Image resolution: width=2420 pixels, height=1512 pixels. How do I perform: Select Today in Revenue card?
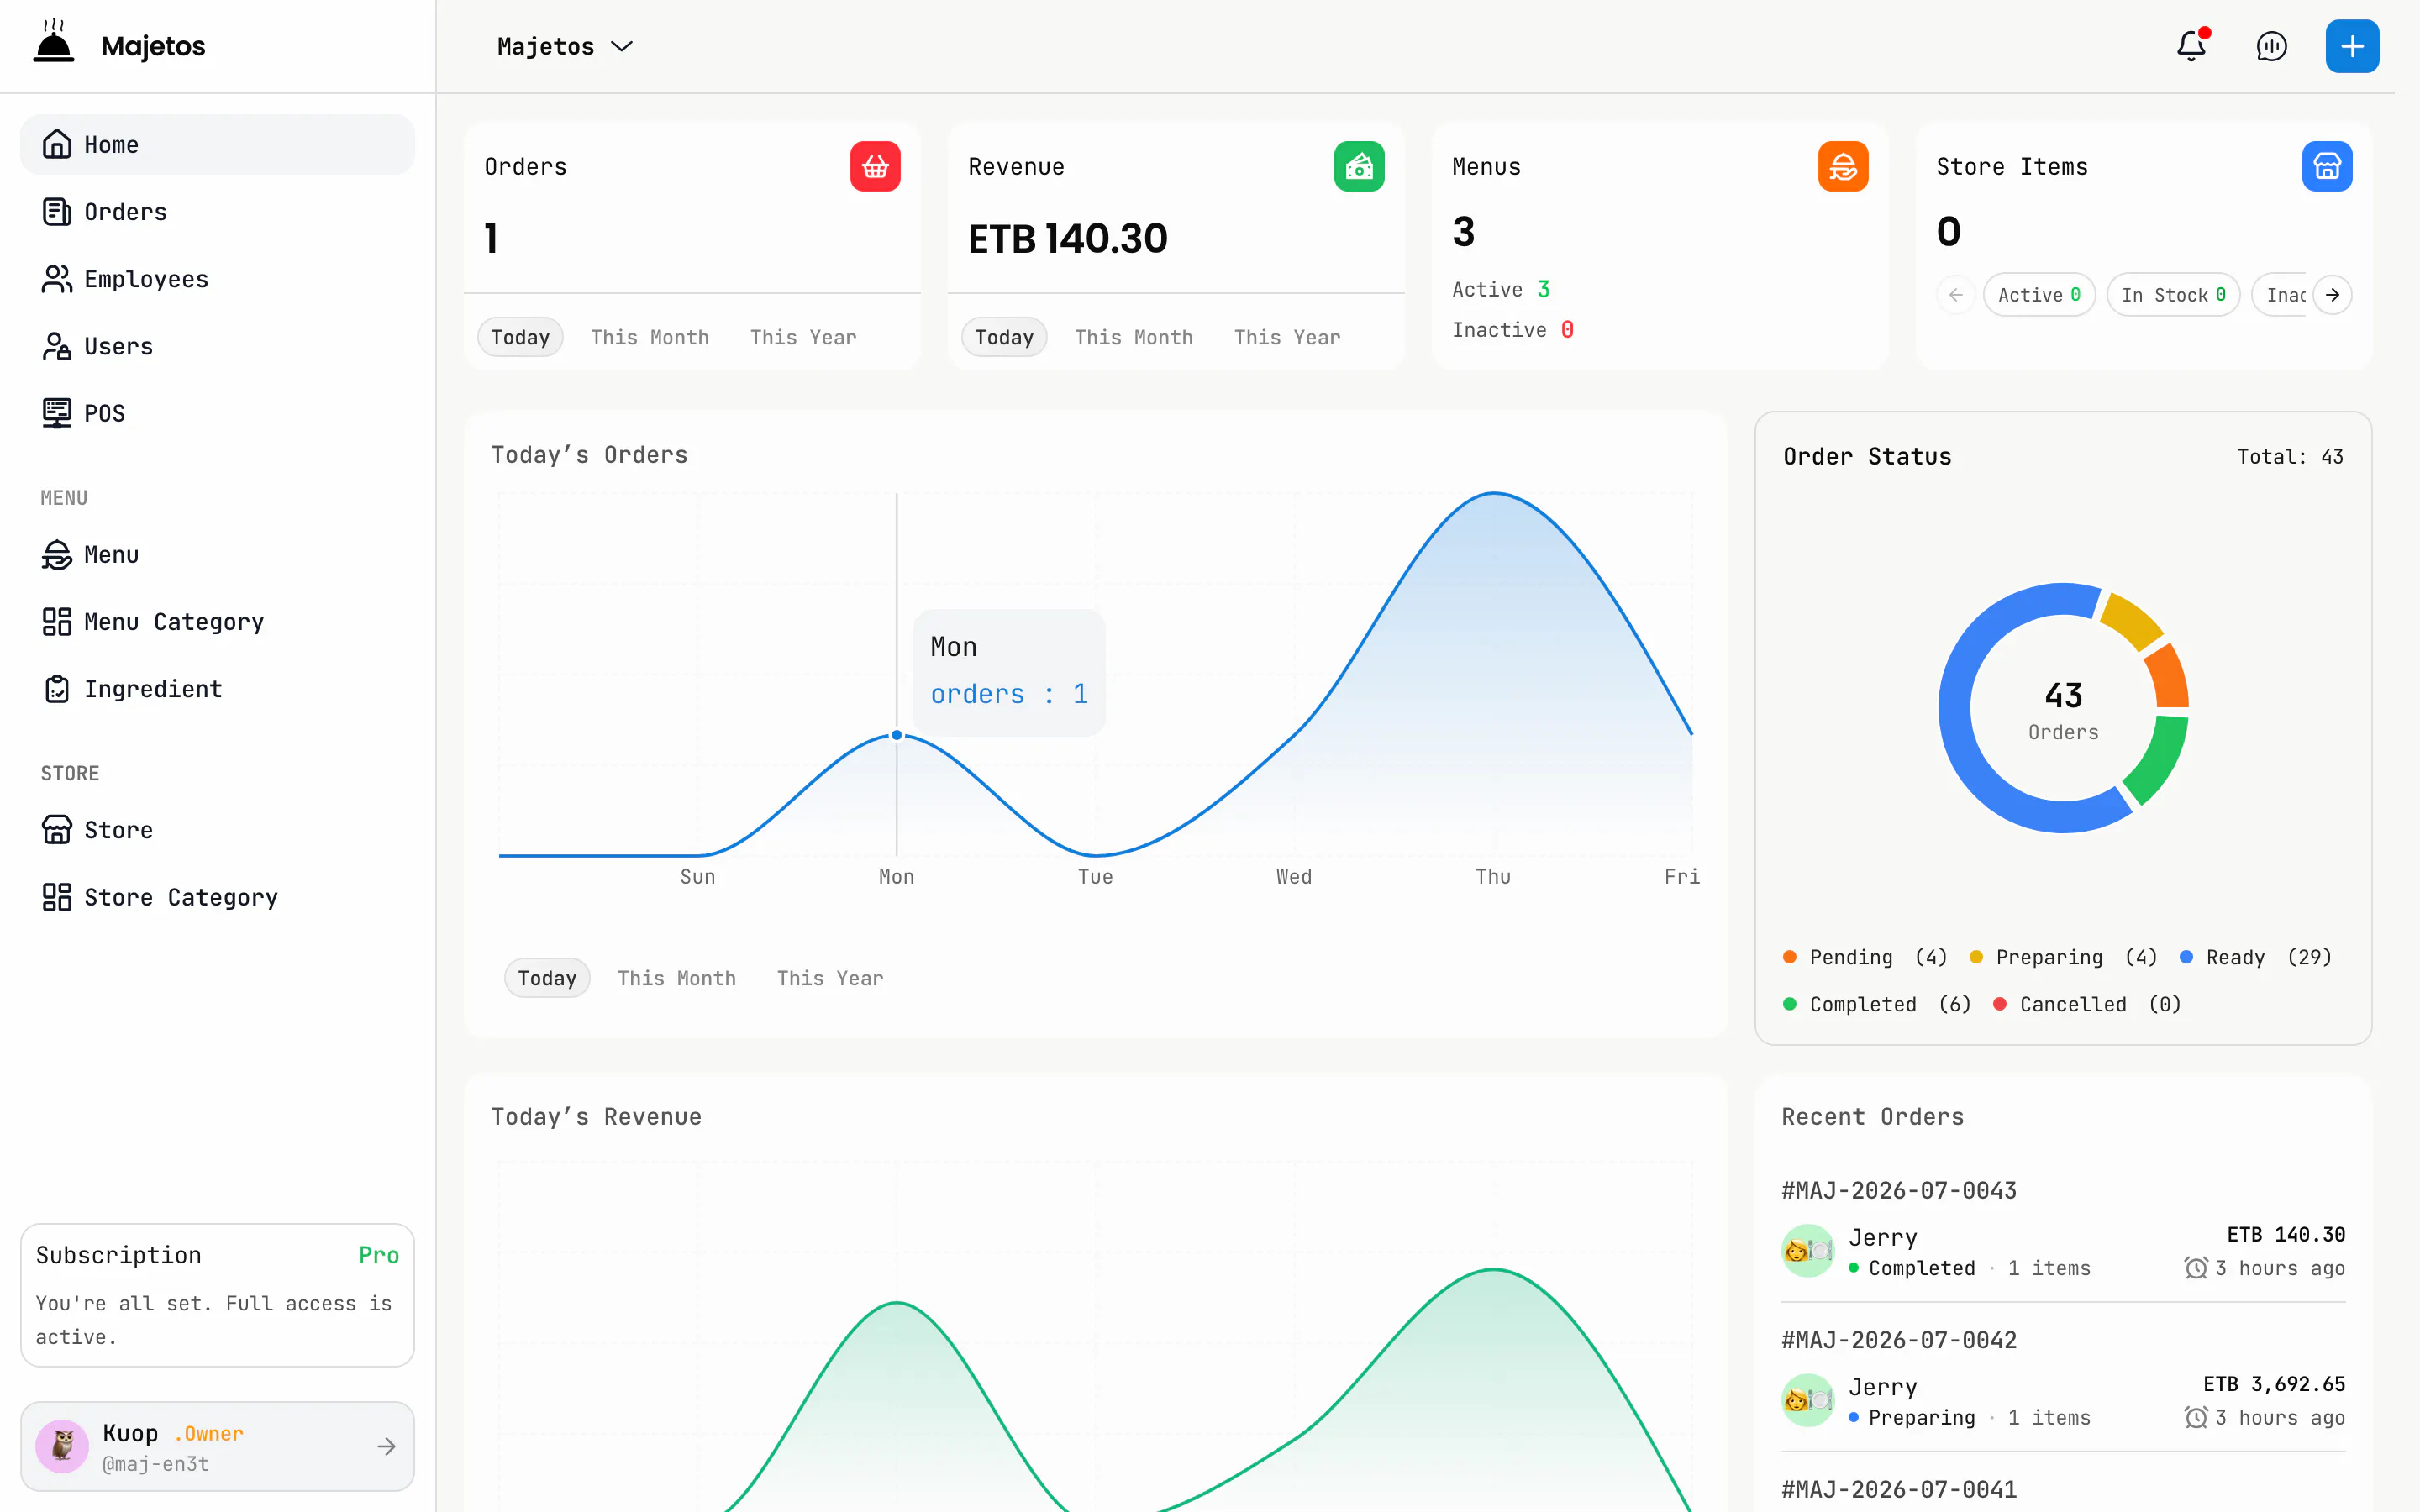pyautogui.click(x=1004, y=337)
